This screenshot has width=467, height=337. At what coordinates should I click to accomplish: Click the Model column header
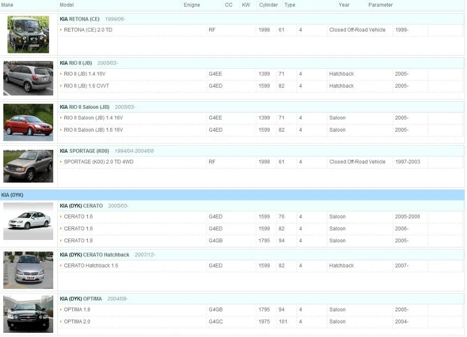(67, 5)
